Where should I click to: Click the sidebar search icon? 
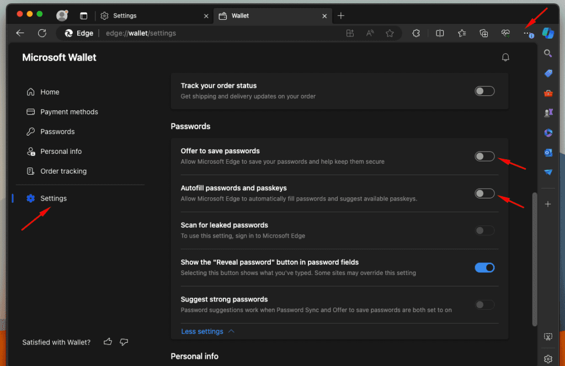(548, 53)
